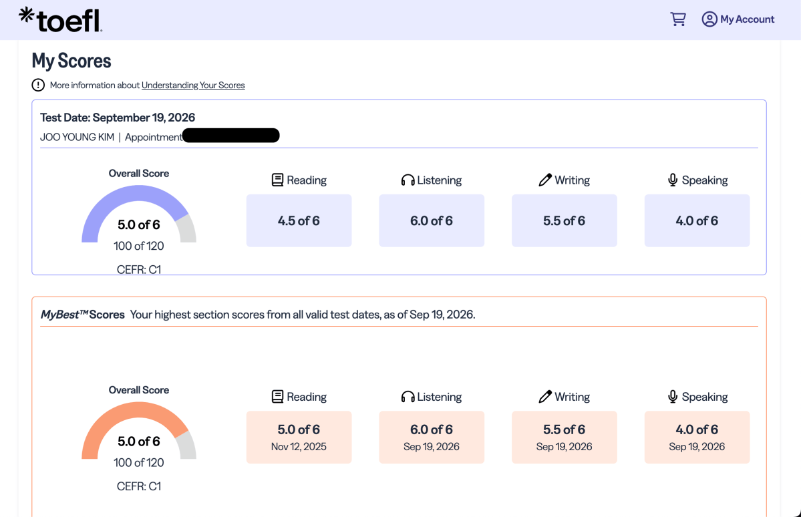Image resolution: width=801 pixels, height=517 pixels.
Task: Click the Writing pencil icon in test-date card
Action: tap(545, 180)
